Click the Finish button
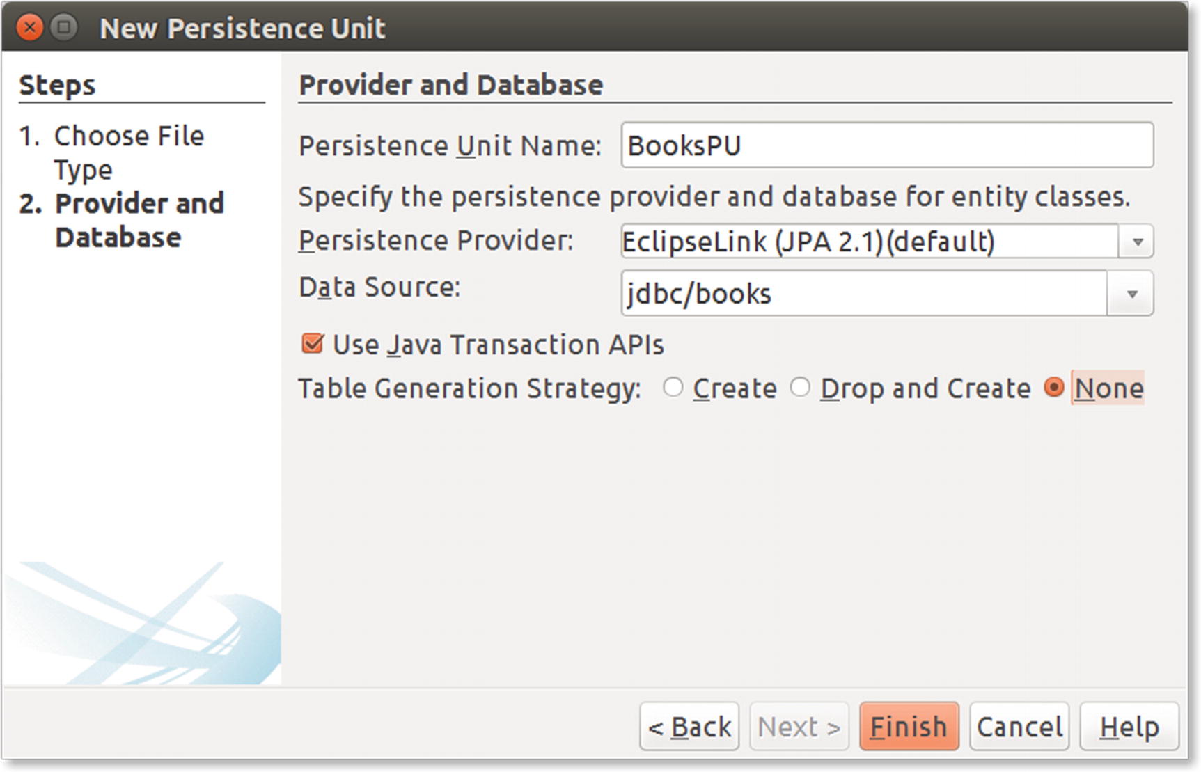Screen dimensions: 1201x772 pyautogui.click(x=908, y=726)
